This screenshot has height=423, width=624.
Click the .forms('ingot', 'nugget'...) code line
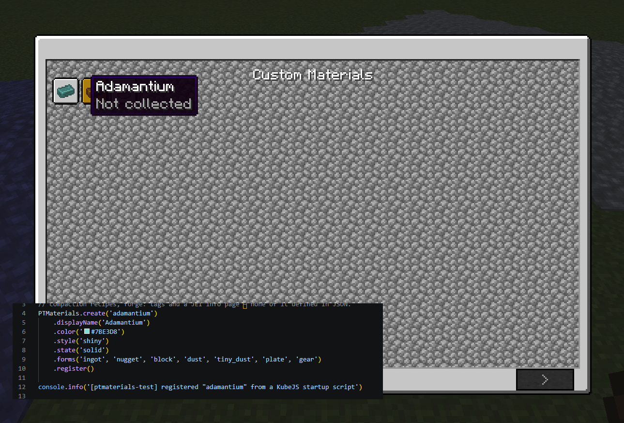point(187,360)
